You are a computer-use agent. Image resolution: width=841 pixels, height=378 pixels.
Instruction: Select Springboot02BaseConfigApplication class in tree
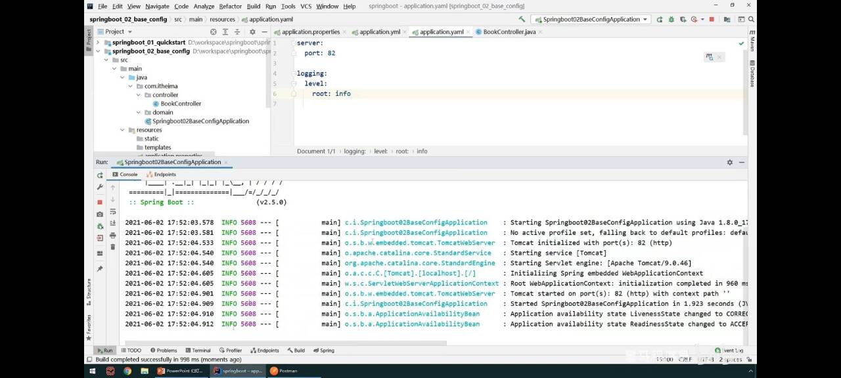(196, 121)
